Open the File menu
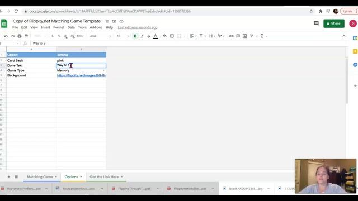Image resolution: width=358 pixels, height=201 pixels. (15, 27)
